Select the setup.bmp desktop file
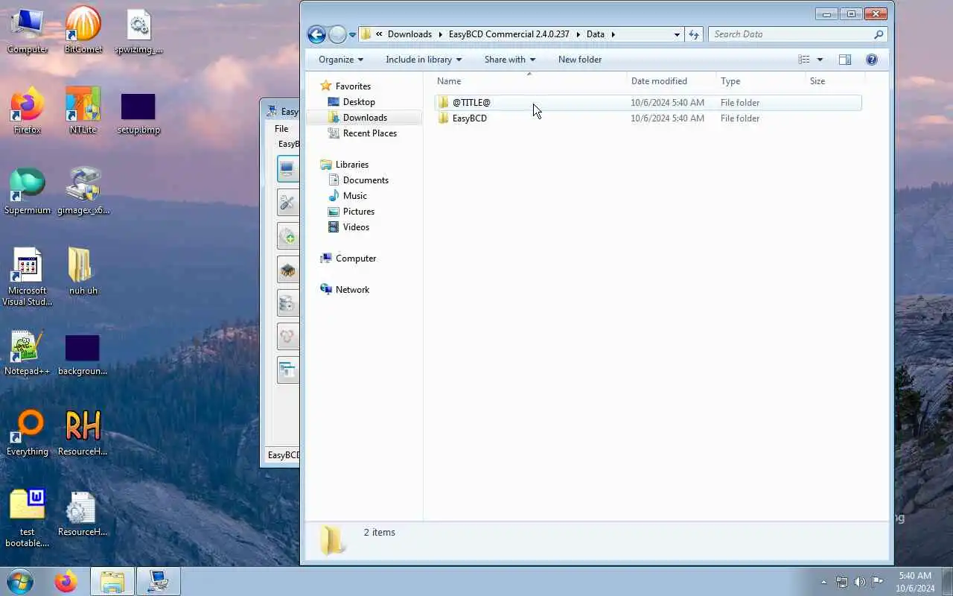953x596 pixels. [x=138, y=113]
